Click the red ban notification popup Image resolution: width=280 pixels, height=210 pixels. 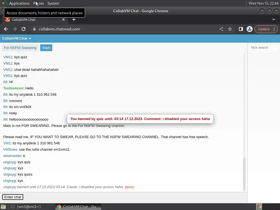(x=140, y=119)
